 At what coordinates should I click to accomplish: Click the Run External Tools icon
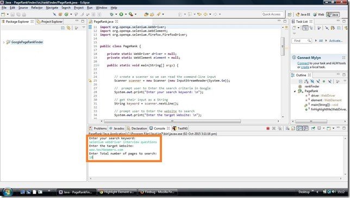pos(131,14)
